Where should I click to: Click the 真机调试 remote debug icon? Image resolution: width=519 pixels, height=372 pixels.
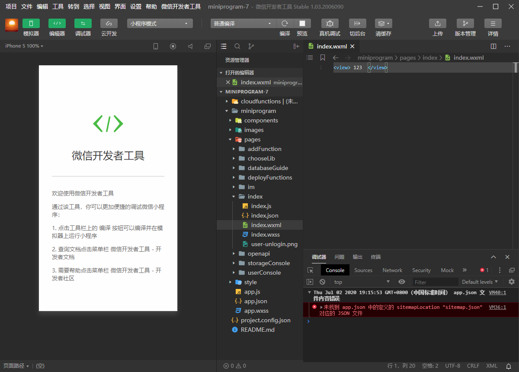(x=330, y=23)
